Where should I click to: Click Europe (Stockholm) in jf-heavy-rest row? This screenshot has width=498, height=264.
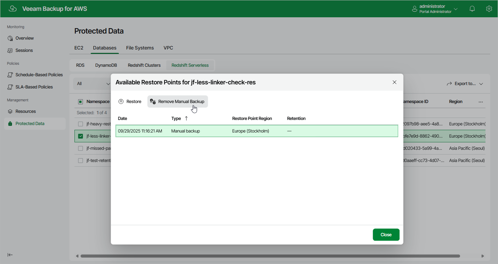click(468, 124)
